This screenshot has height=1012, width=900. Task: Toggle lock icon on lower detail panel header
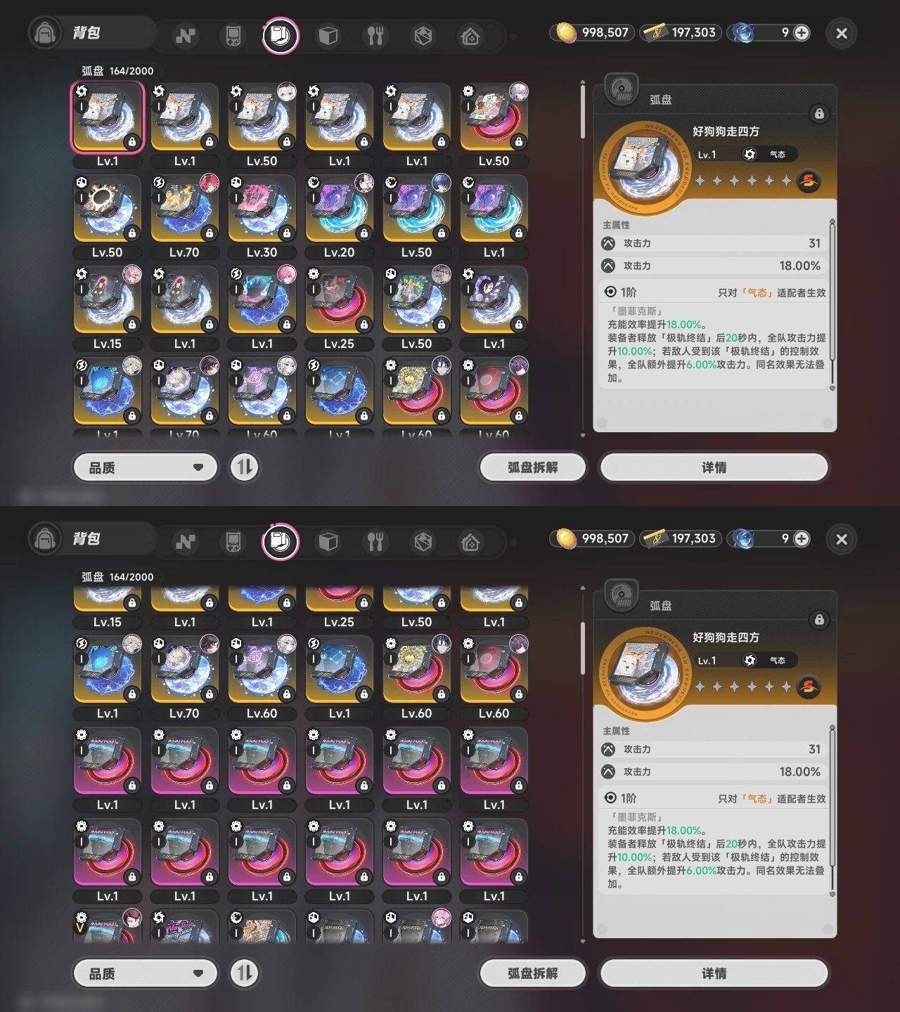[818, 620]
